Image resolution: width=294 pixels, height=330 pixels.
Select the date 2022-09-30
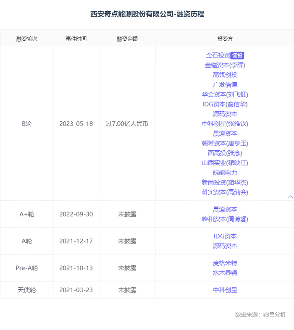coord(76,214)
